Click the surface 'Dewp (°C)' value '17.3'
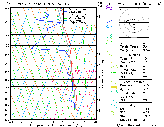 pyautogui.click(x=147, y=62)
